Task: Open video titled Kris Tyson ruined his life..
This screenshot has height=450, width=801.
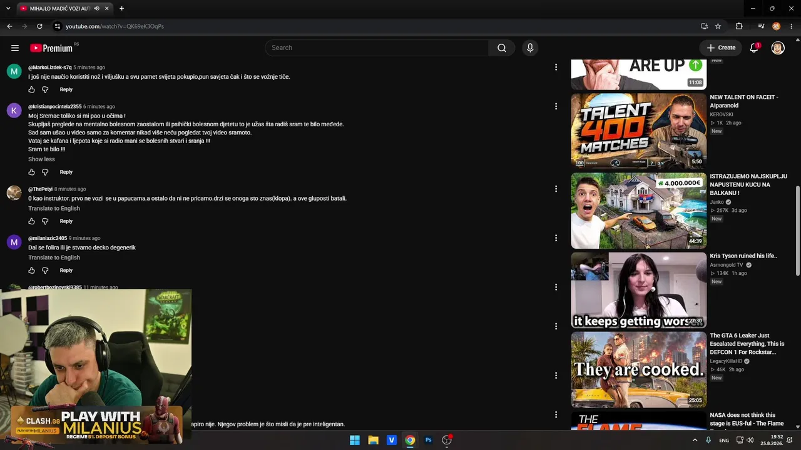Action: tap(743, 256)
